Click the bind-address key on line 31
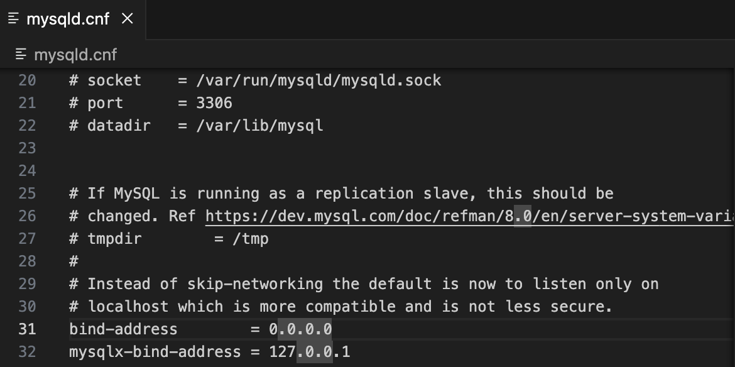 tap(123, 329)
